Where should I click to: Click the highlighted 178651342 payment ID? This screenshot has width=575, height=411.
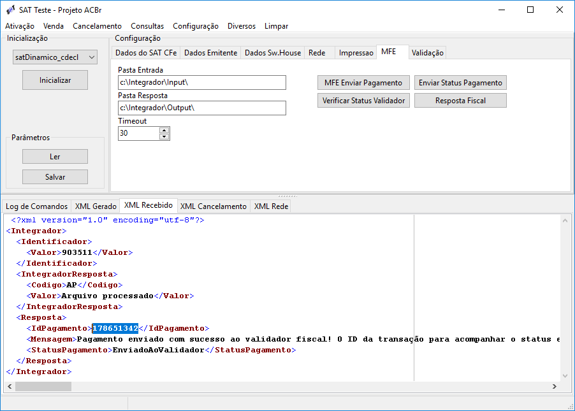coord(115,328)
